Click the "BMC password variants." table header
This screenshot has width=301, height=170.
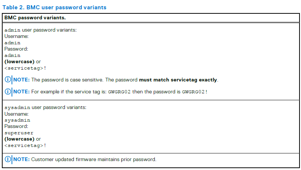point(35,17)
